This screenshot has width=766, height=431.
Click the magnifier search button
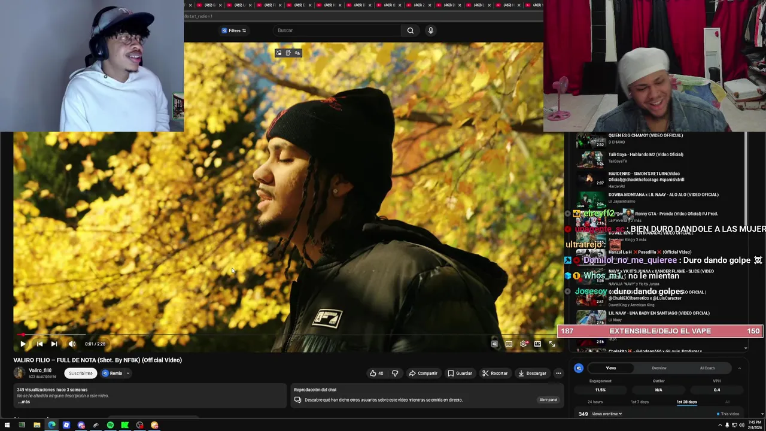[411, 31]
